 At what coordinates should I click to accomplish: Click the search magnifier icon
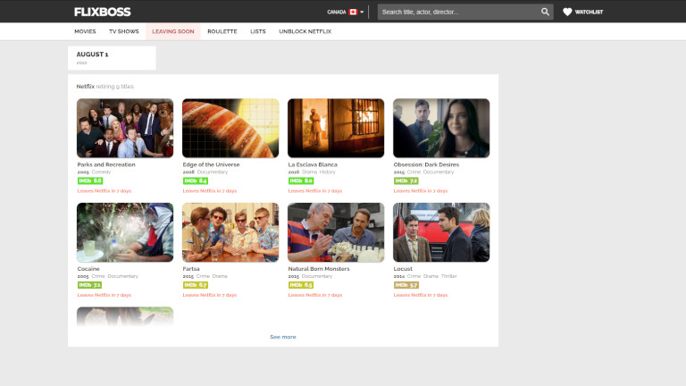coord(545,12)
